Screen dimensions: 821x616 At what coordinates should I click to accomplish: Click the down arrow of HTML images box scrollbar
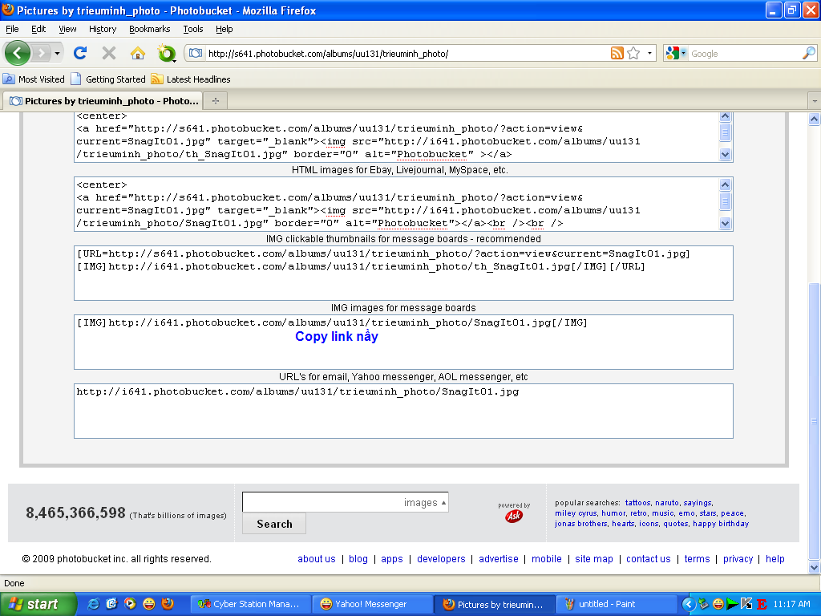(x=725, y=223)
